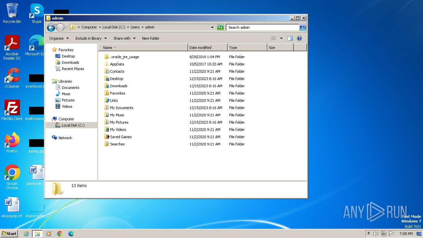Viewport: 423px width, 238px height.
Task: Click the forward navigation arrow button
Action: 60,27
